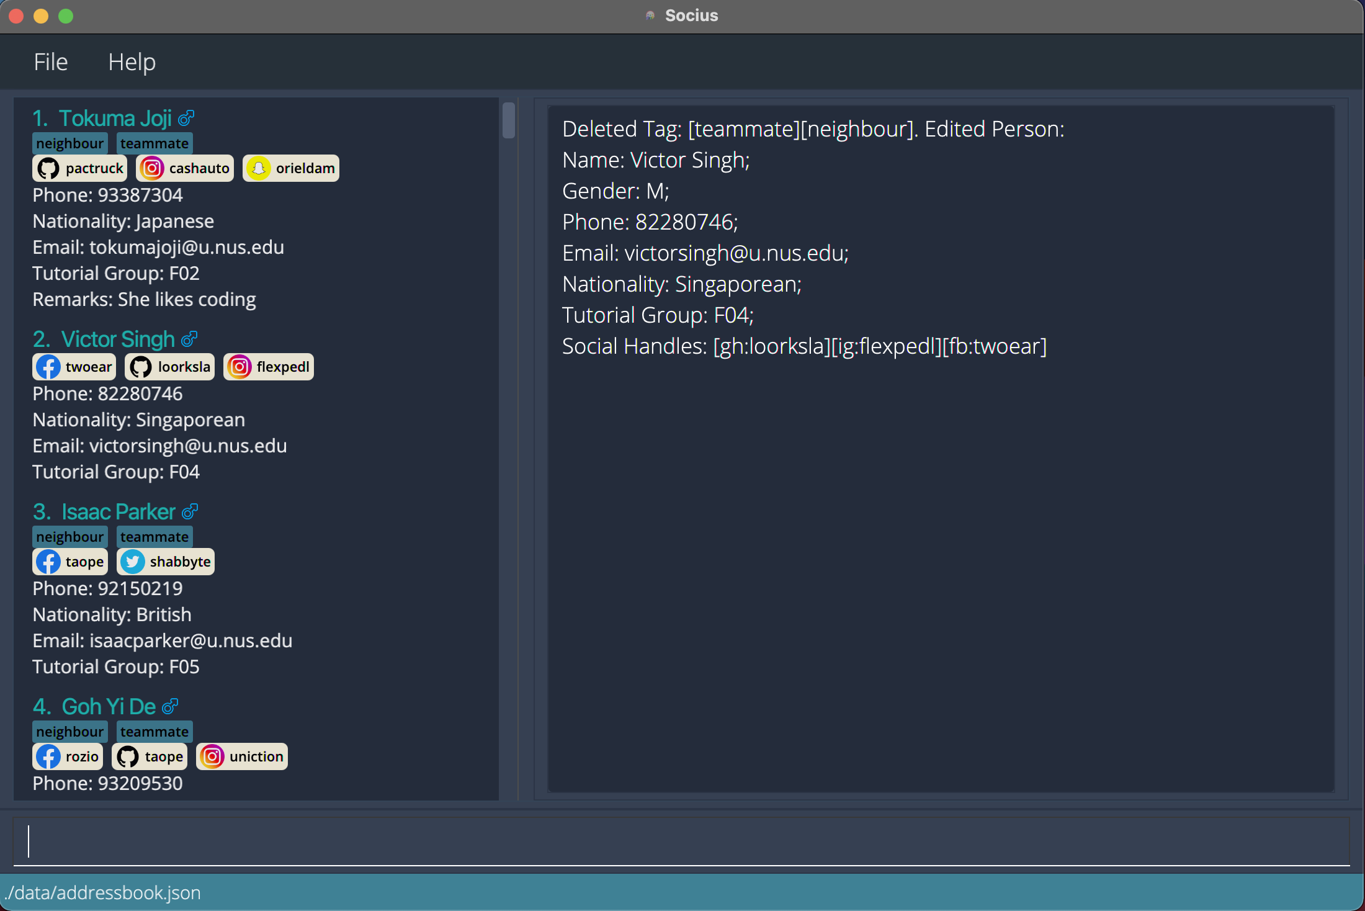1365x911 pixels.
Task: Click the teammate tag of Goh Yi De
Action: (x=154, y=732)
